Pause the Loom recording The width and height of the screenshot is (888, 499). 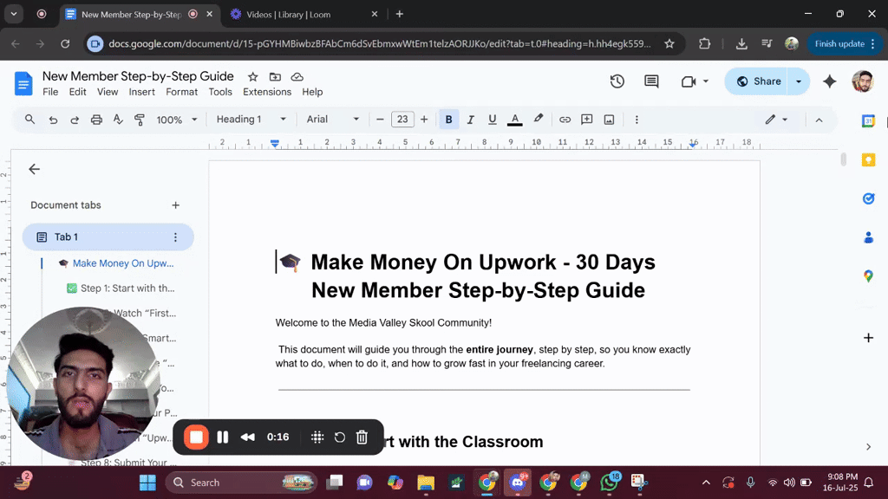tap(223, 437)
